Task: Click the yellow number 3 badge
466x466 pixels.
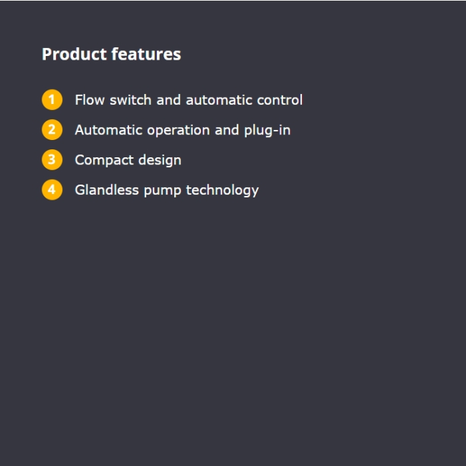Action: tap(52, 160)
